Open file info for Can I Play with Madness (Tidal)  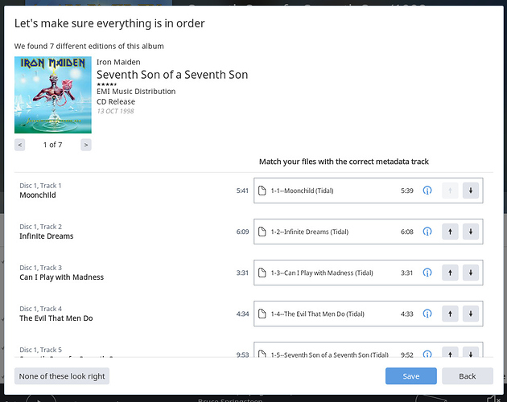pyautogui.click(x=427, y=273)
